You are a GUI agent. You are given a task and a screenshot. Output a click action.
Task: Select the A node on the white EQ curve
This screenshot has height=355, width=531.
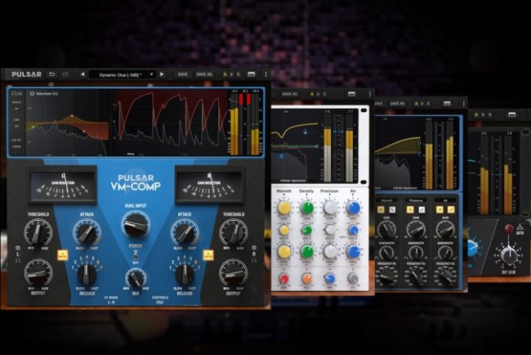tap(306, 133)
